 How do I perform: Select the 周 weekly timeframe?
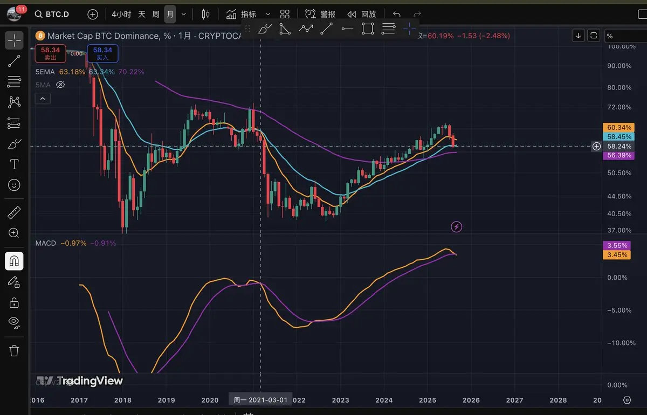(156, 14)
